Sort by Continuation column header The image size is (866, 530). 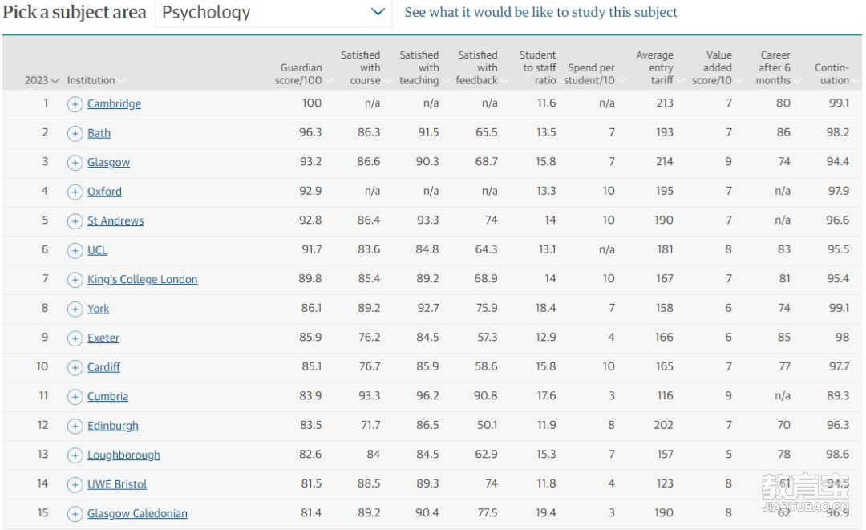(836, 74)
